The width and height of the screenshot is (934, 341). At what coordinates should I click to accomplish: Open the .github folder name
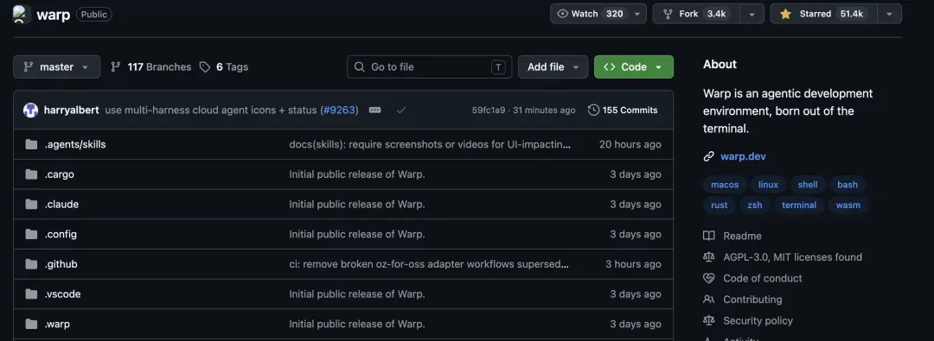(x=61, y=263)
